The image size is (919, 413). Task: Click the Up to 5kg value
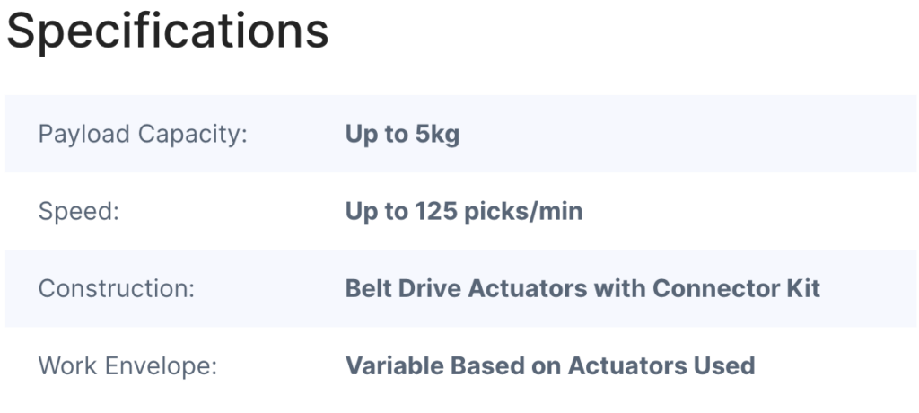[402, 135]
